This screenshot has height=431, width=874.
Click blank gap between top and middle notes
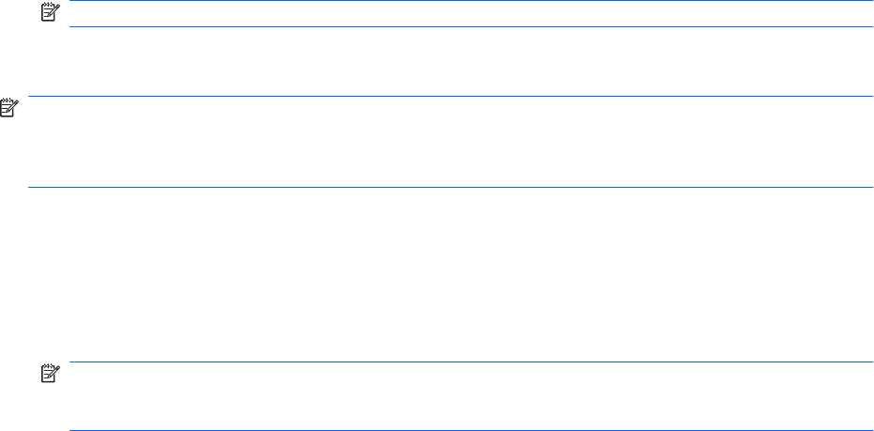pos(451,61)
